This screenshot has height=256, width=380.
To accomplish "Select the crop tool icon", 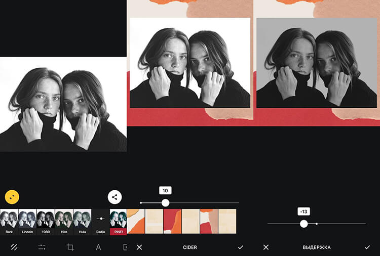I will [70, 247].
